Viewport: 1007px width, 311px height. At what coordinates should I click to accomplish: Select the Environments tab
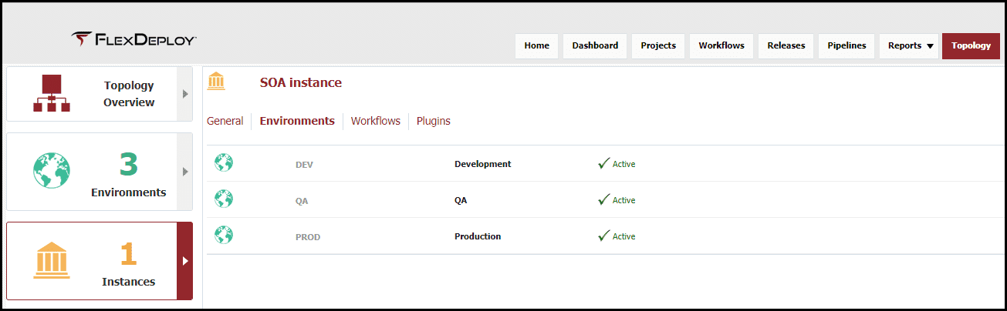click(x=297, y=121)
